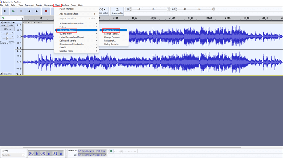Skip to start of the track
This screenshot has height=158, width=283.
point(29,11)
